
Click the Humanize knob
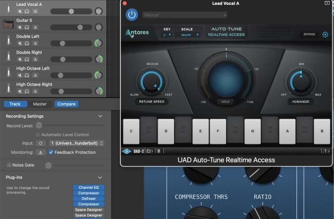(x=301, y=81)
